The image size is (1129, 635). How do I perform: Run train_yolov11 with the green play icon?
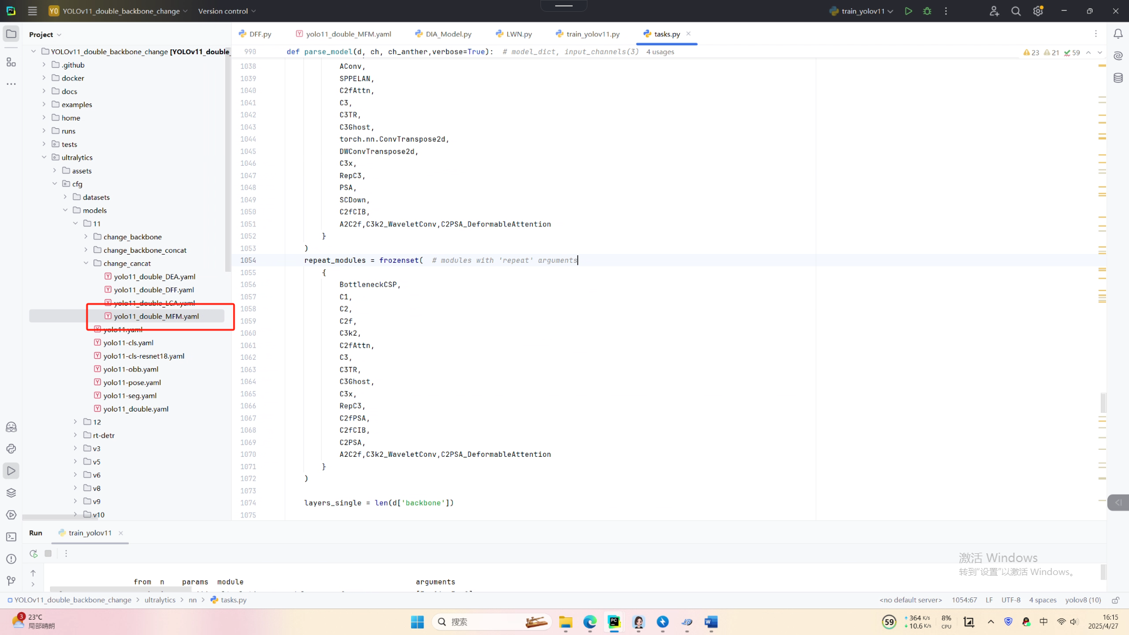click(908, 11)
